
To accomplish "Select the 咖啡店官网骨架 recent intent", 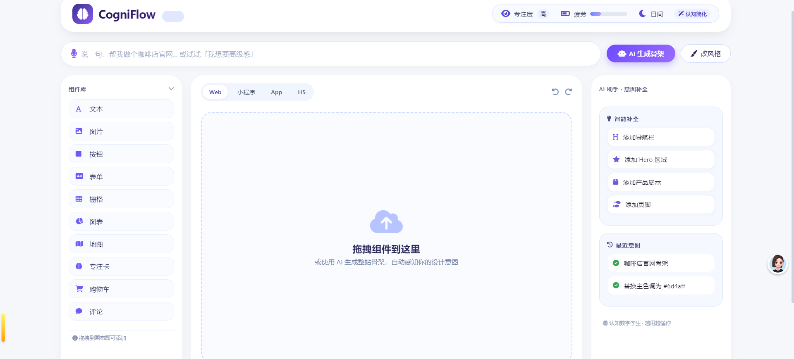I will point(661,263).
